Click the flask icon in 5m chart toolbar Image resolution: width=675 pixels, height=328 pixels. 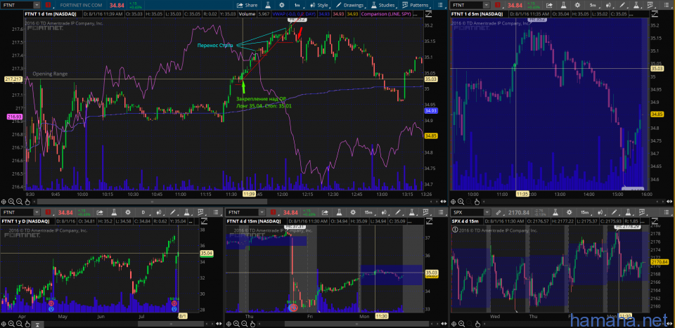pos(562,5)
